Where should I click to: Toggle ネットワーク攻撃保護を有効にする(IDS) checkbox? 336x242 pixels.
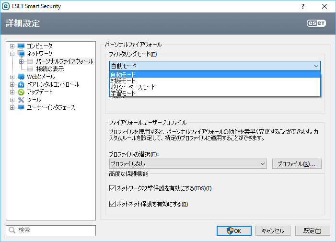(x=112, y=188)
